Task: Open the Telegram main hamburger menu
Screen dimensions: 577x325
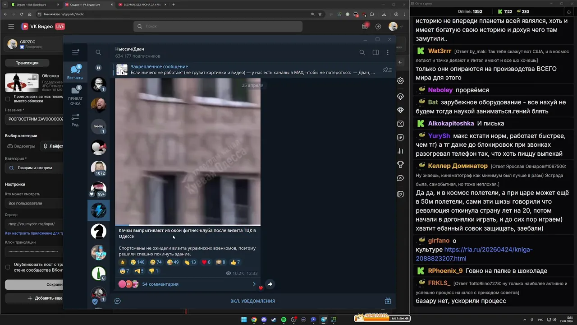Action: 75,52
